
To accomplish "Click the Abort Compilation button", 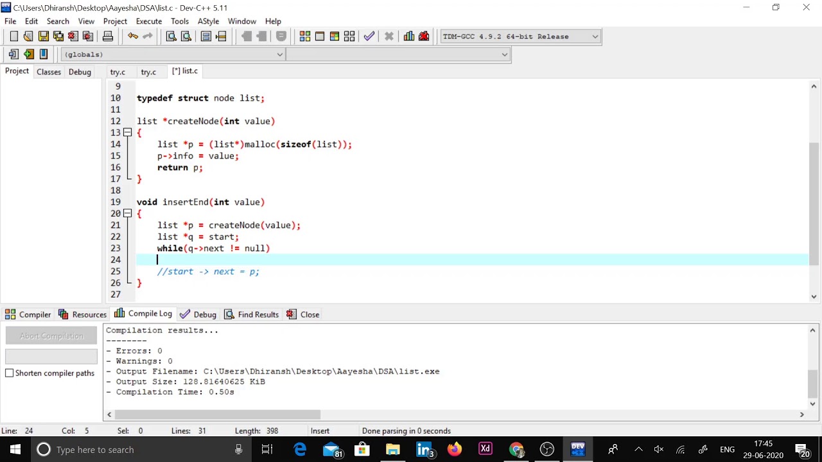I will point(51,336).
